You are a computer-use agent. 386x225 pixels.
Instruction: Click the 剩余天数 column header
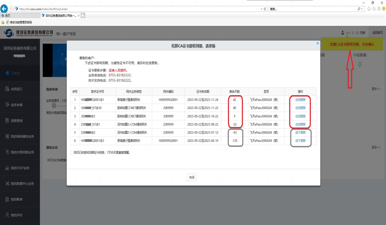click(234, 92)
